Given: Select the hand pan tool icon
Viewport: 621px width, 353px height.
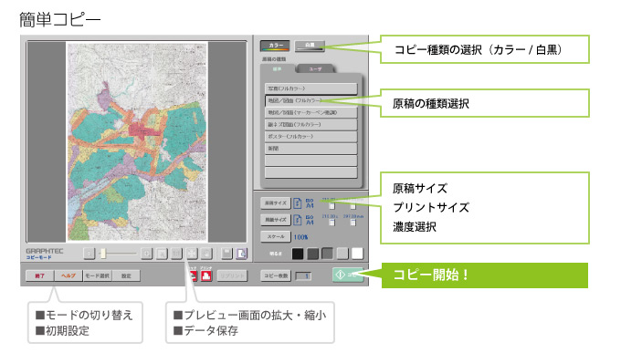Looking at the screenshot, I should [206, 254].
